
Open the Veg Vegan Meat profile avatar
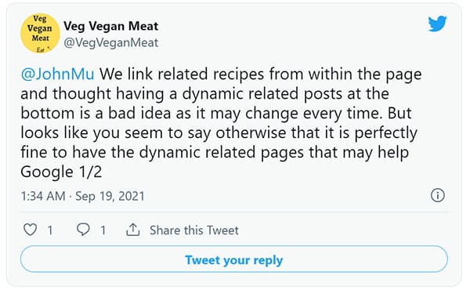point(40,33)
